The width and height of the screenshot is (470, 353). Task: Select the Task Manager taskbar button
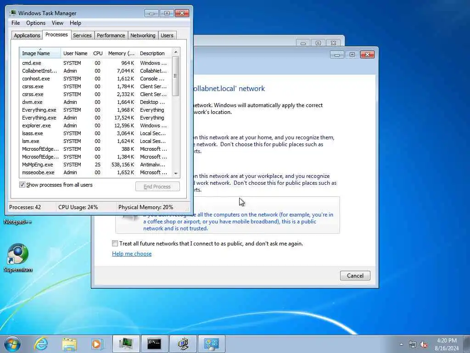tap(126, 344)
